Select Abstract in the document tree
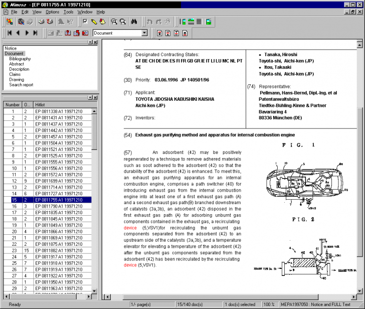365x309 pixels. 16,64
